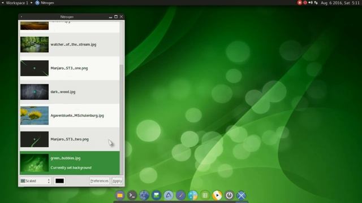The image size is (362, 203).
Task: Click the dark_wood.jpg filename text
Action: pyautogui.click(x=63, y=92)
